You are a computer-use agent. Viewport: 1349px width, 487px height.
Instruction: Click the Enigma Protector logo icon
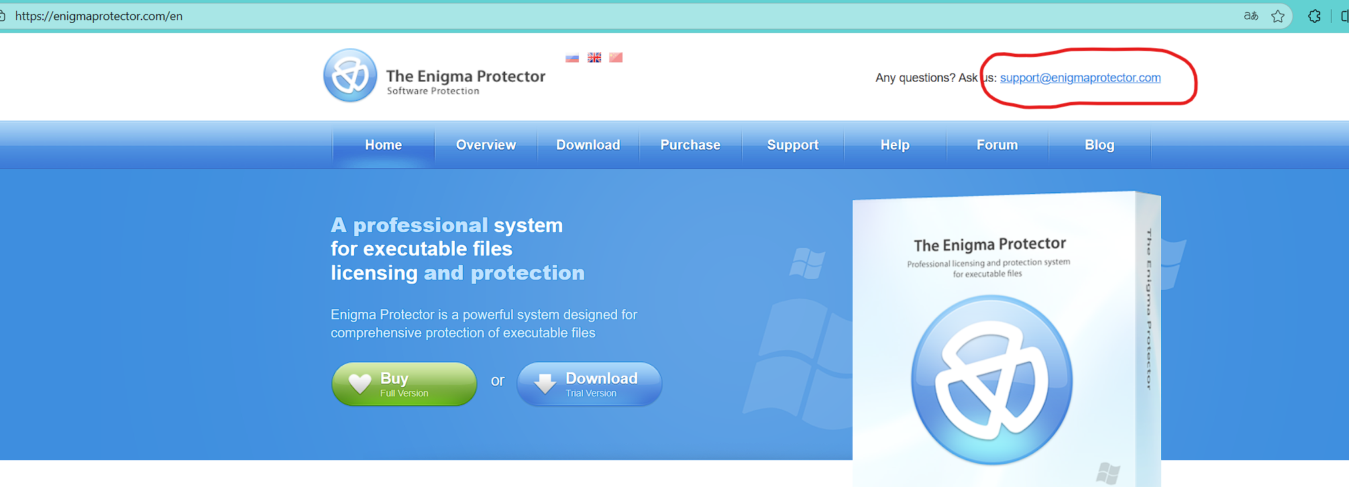[350, 75]
